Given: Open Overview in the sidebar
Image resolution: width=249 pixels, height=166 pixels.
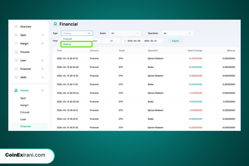Looking at the screenshot, I should click(26, 27).
